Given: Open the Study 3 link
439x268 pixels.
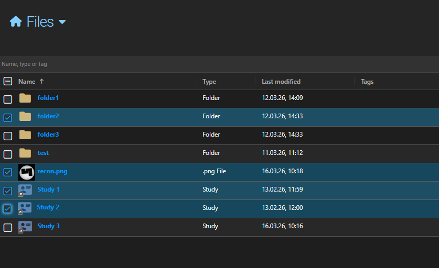Looking at the screenshot, I should point(48,226).
